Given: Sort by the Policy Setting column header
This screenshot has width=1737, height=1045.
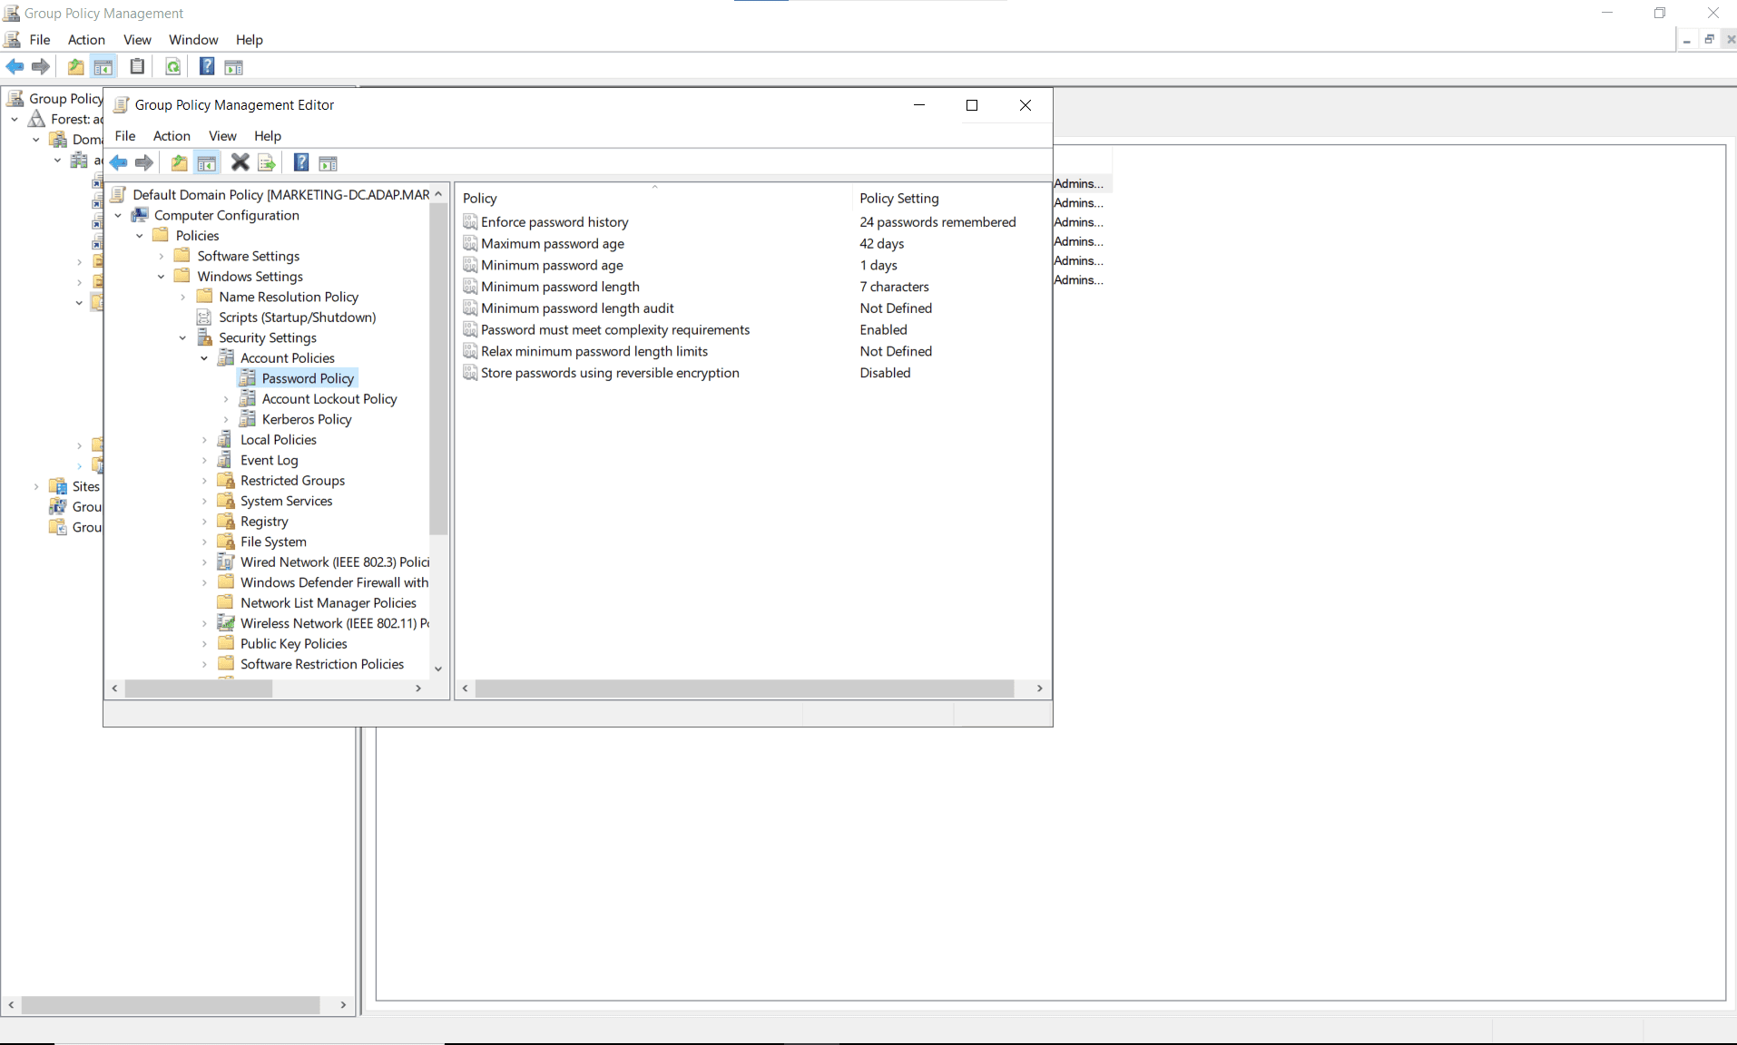Looking at the screenshot, I should click(951, 198).
